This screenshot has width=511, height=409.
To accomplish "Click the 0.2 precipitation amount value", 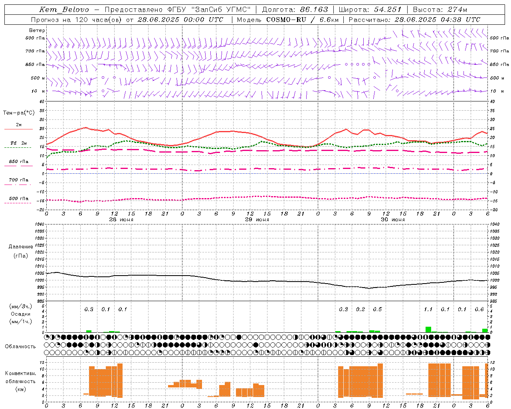I will [x=360, y=309].
